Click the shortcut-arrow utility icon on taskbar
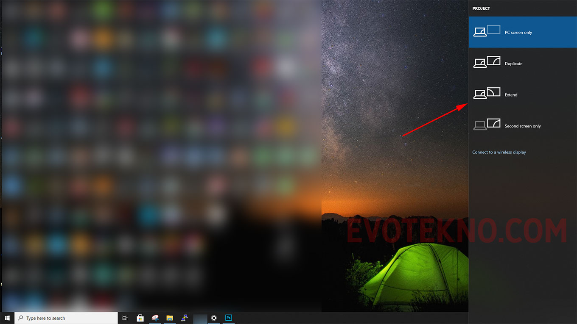This screenshot has height=324, width=577. 185,318
